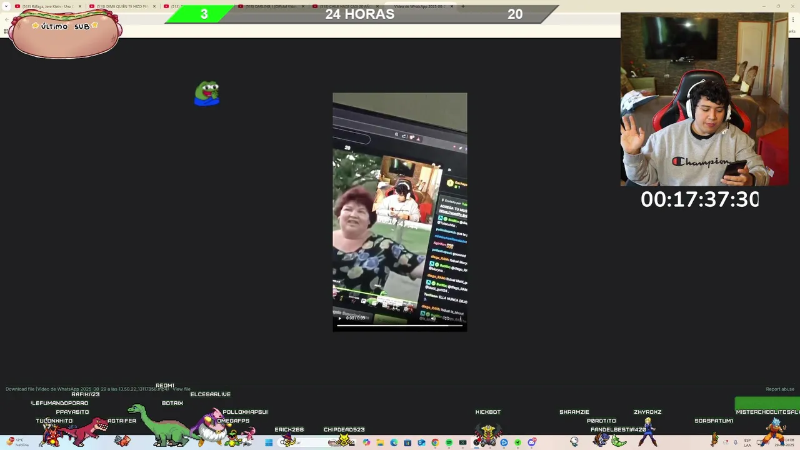The width and height of the screenshot is (800, 450).
Task: Open the weather widget showing Neblina
Action: click(17, 442)
